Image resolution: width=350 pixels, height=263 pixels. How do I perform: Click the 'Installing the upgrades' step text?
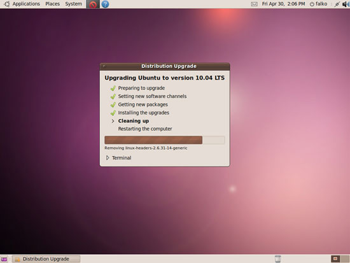tap(144, 113)
